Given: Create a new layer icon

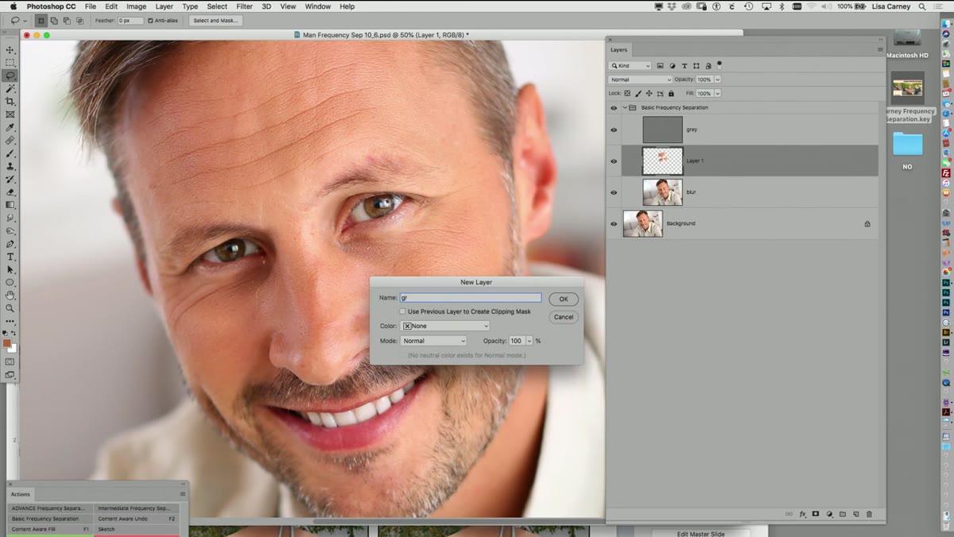Looking at the screenshot, I should pos(855,515).
